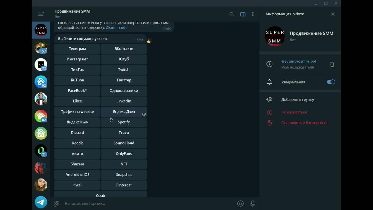Choose the Snapchat button
This screenshot has height=210, width=373.
pyautogui.click(x=124, y=175)
